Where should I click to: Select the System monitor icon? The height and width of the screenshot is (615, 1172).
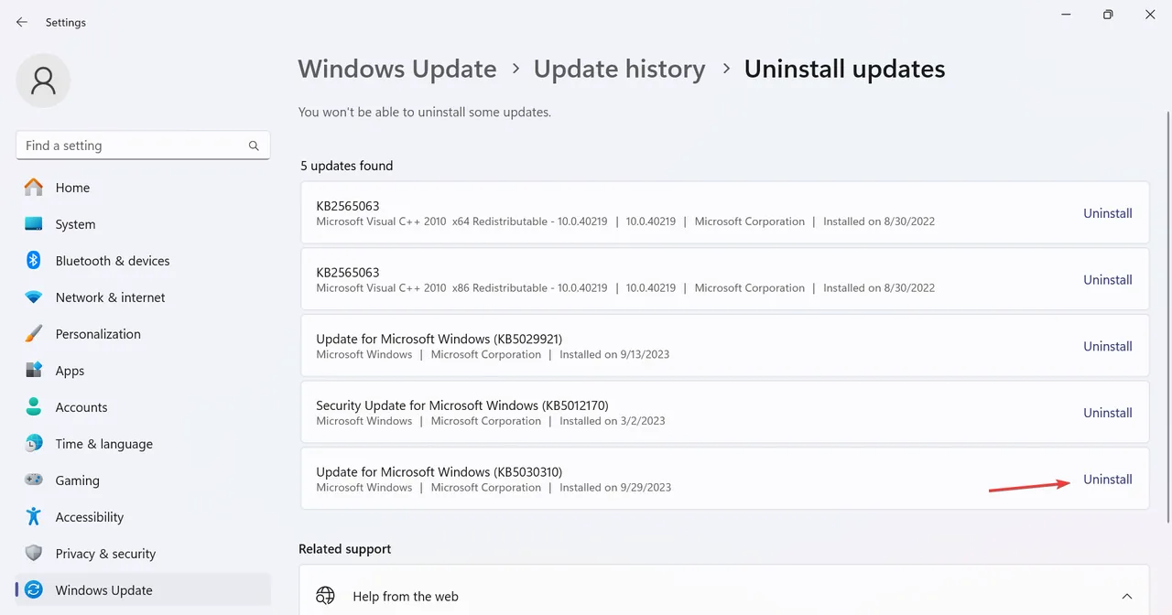34,224
